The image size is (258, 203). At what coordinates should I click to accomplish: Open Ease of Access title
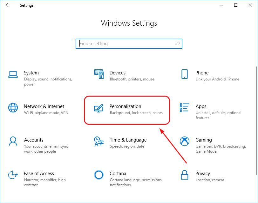[39, 173]
